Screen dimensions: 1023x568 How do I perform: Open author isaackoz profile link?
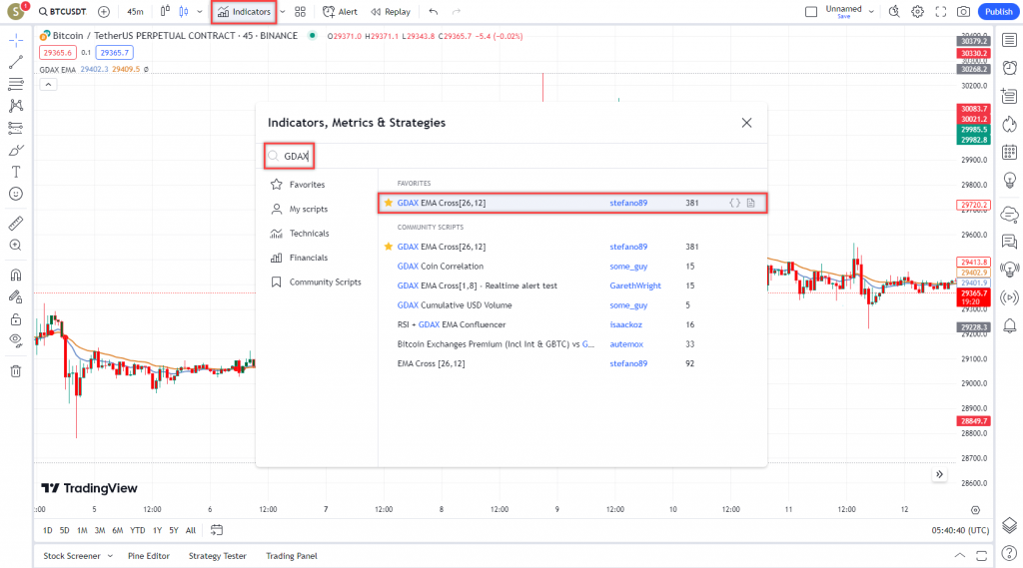pyautogui.click(x=625, y=324)
